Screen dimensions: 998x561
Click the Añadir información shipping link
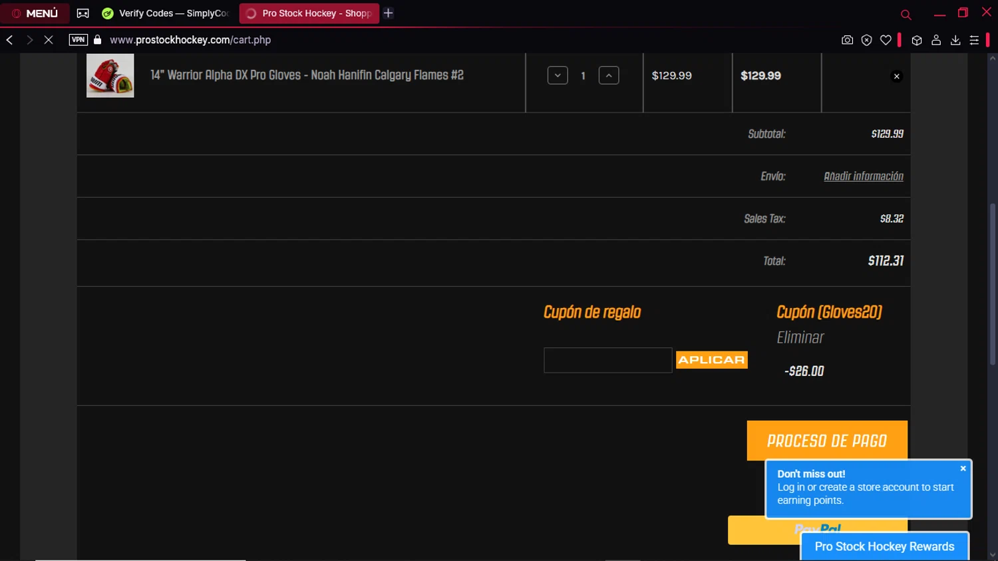pos(864,176)
